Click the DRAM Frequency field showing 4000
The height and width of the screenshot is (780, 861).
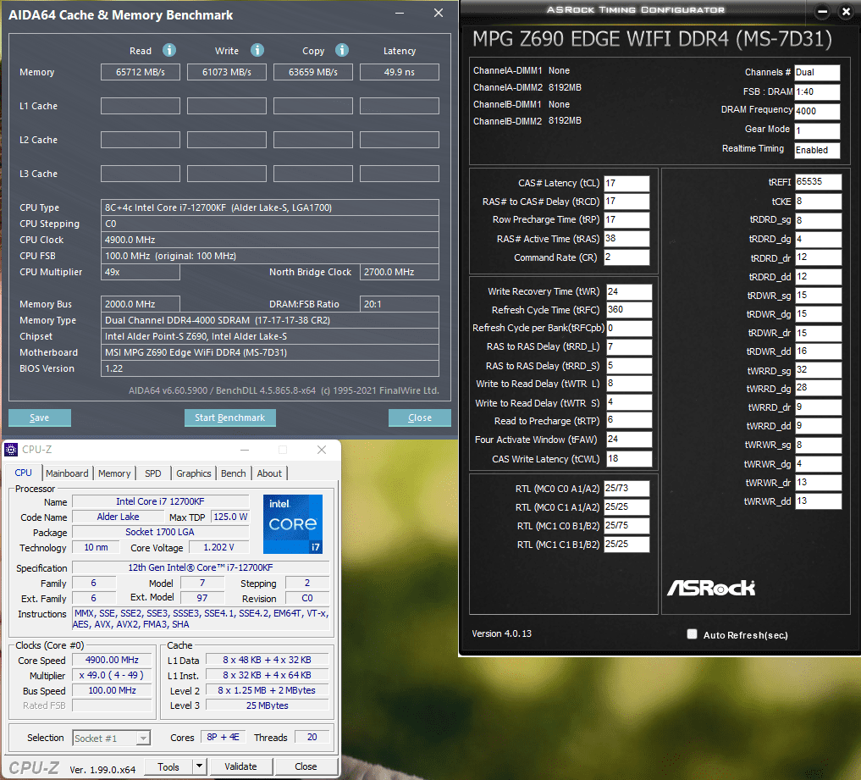click(x=817, y=111)
